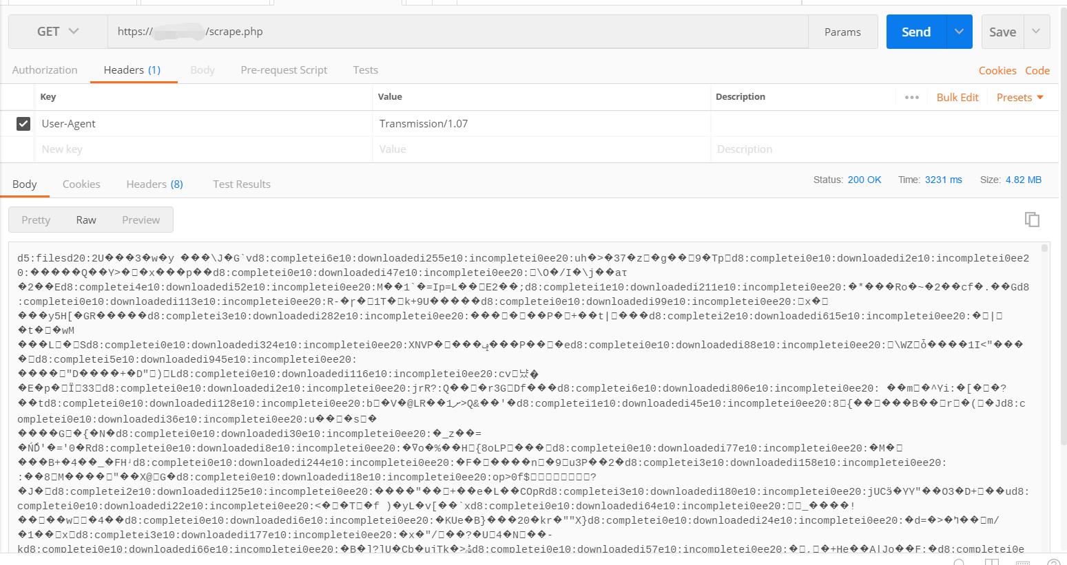Viewport: 1067px width, 565px height.
Task: Select the response Body tab
Action: tap(24, 184)
